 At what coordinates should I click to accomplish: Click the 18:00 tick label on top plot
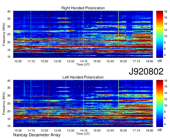click(x=149, y=61)
